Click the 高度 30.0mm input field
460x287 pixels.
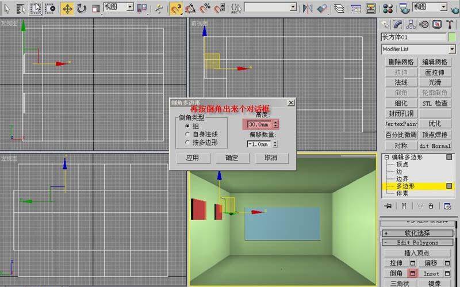click(260, 124)
